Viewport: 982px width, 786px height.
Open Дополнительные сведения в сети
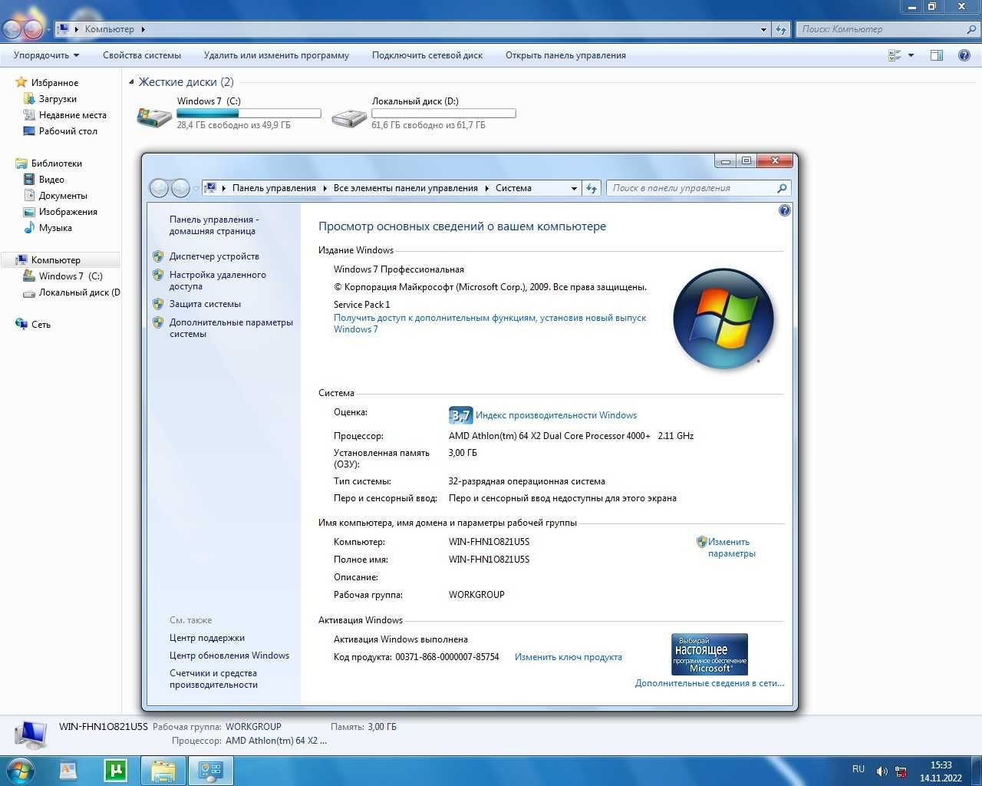tap(710, 683)
